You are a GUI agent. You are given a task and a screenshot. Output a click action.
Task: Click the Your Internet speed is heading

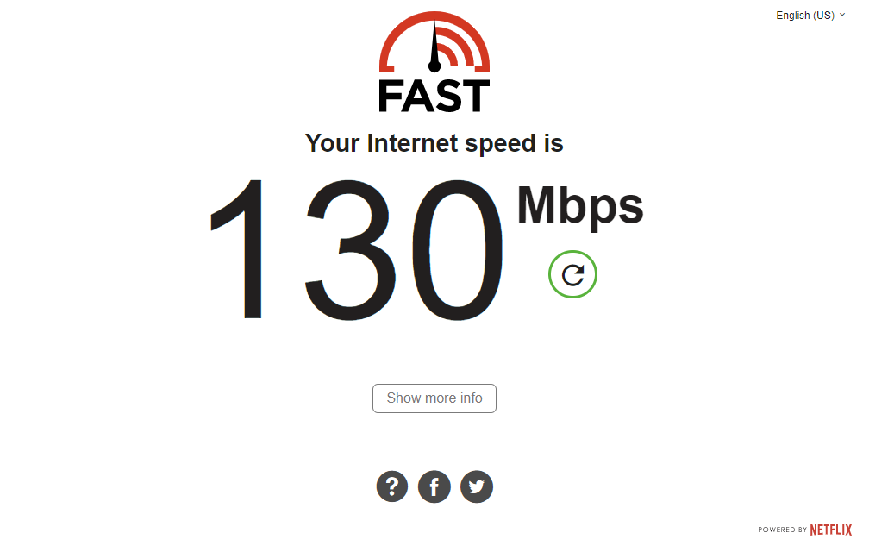pyautogui.click(x=434, y=143)
